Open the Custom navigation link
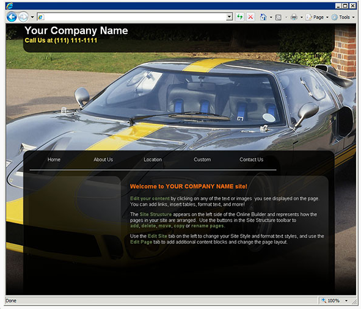Viewport: 361px width, 309px height. coord(202,159)
